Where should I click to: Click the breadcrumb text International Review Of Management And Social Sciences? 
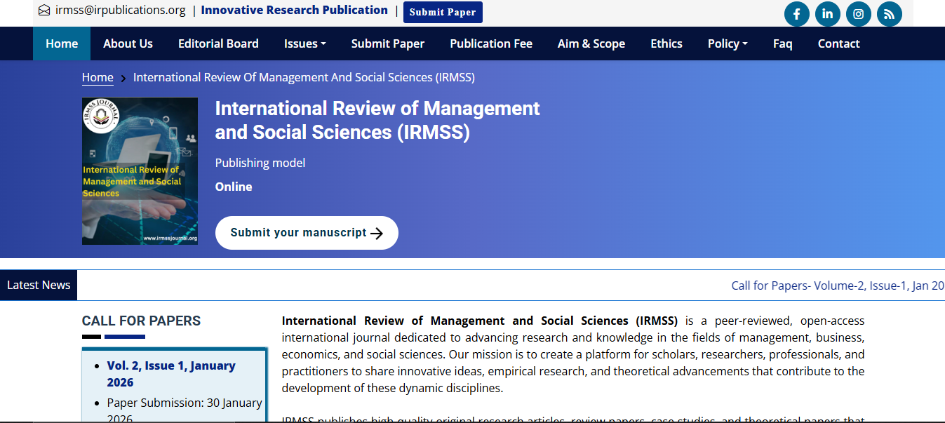click(304, 77)
